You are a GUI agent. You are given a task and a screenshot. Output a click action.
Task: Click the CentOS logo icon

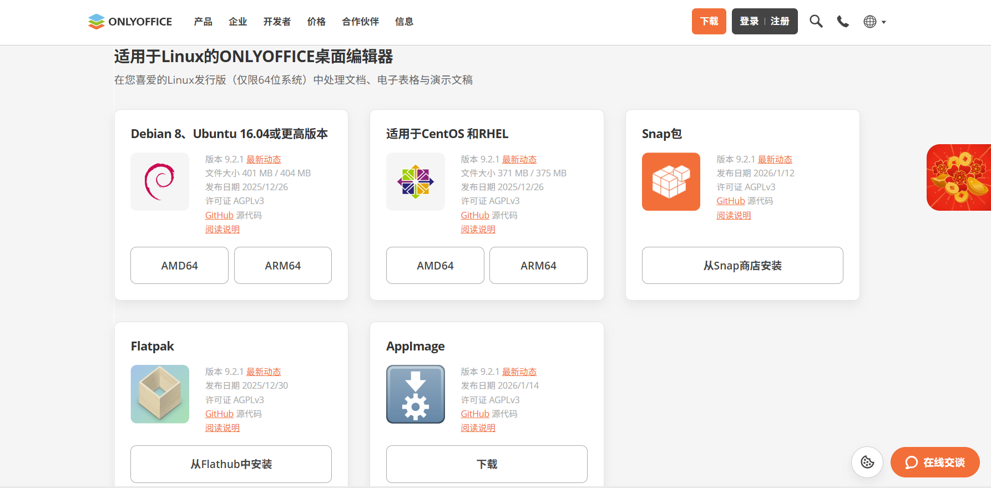[416, 182]
